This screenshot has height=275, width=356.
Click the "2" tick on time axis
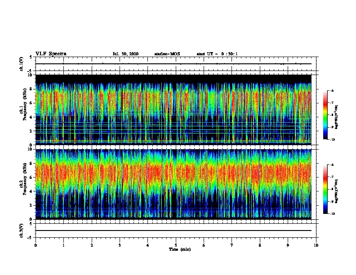[92, 245]
